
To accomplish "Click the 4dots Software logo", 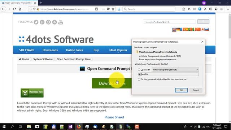I will (x=56, y=39).
